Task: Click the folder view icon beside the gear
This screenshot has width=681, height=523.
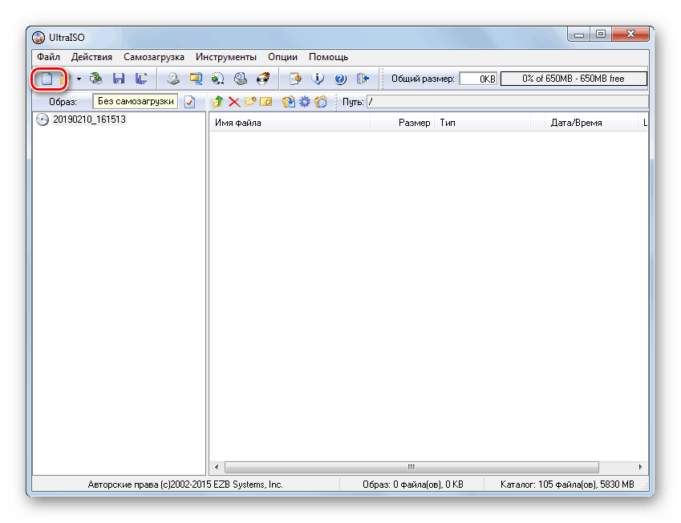Action: pos(321,102)
